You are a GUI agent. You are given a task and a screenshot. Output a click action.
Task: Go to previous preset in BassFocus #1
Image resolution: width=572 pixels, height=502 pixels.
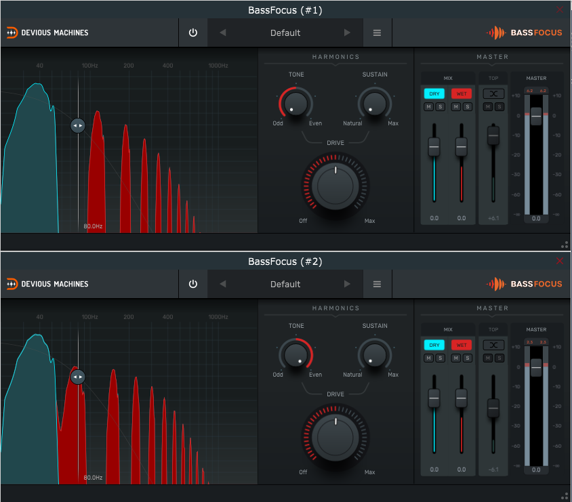tap(223, 33)
